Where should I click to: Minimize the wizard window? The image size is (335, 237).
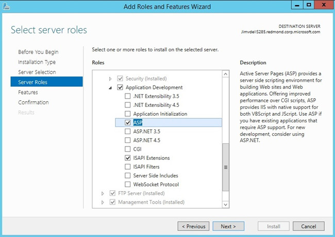point(297,5)
